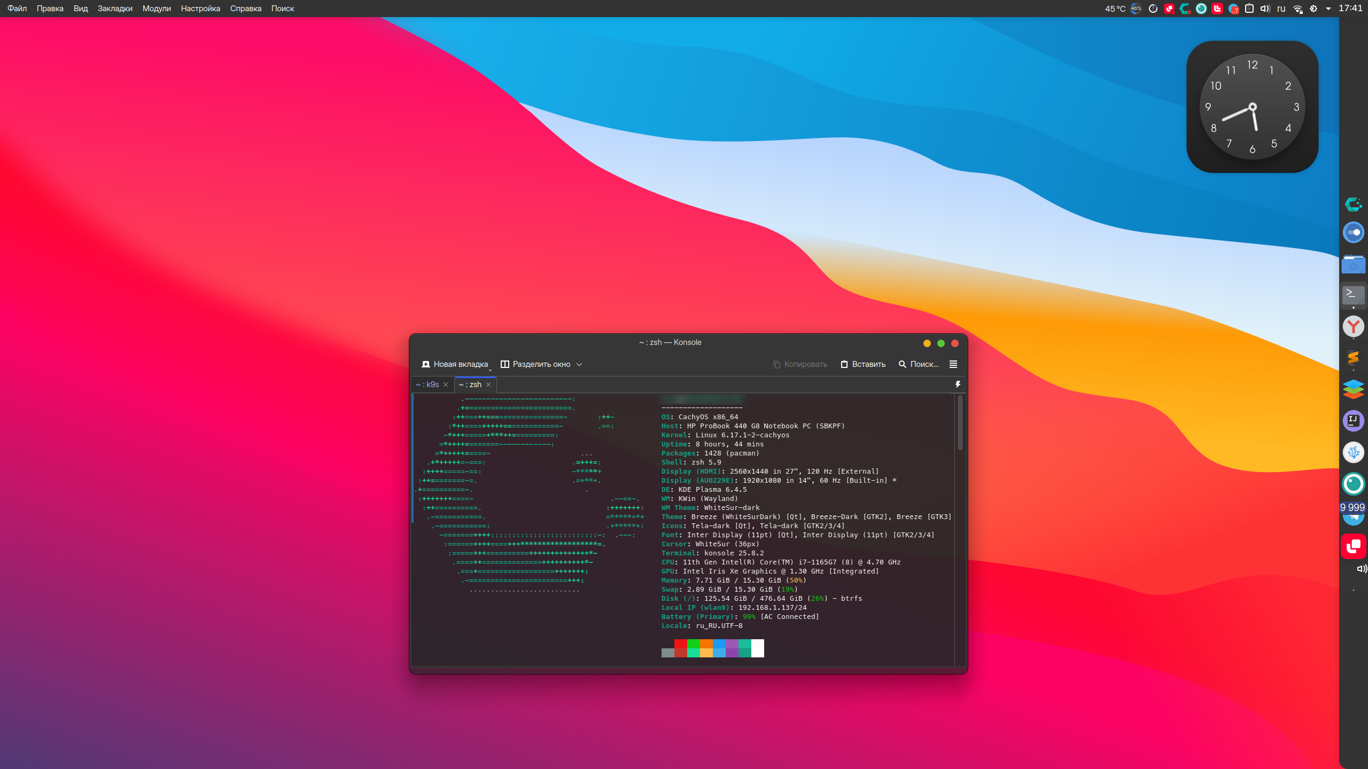This screenshot has height=769, width=1368.
Task: Open the home folder icon in dock
Action: pos(1353,264)
